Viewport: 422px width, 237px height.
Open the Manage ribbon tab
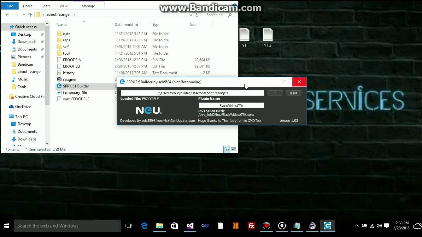coord(88,6)
